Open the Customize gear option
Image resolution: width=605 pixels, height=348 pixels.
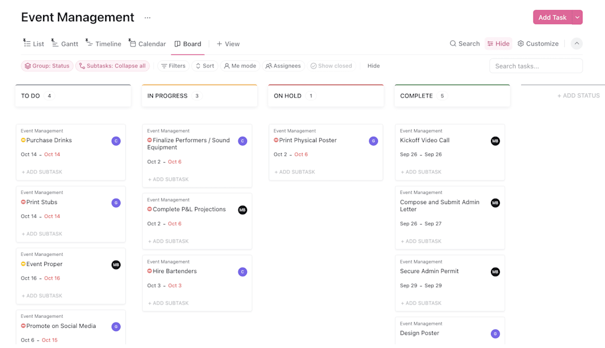pyautogui.click(x=538, y=44)
